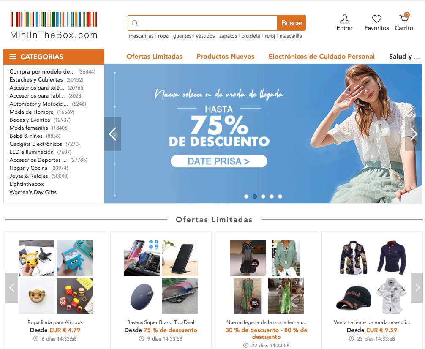Click the mascarillas search suggestion link
425x349 pixels.
[141, 36]
